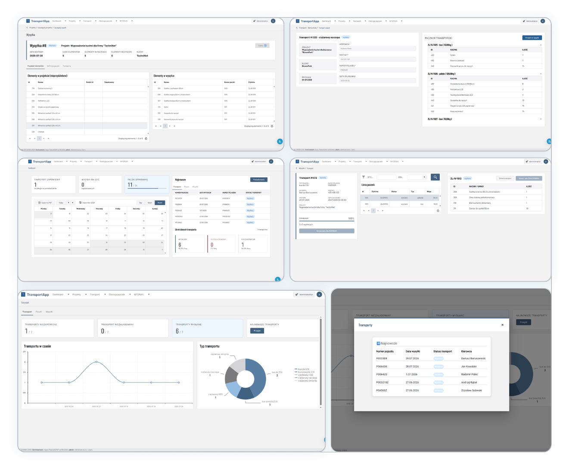The image size is (569, 470).
Task: Click Zmień transport button next to ZL/9/1012
Action: (x=505, y=178)
